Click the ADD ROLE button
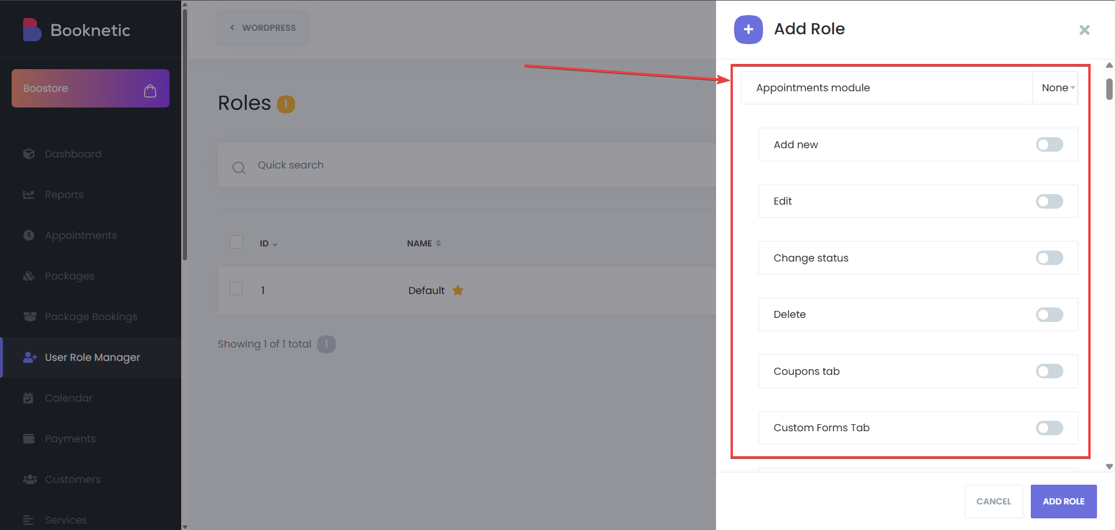The width and height of the screenshot is (1115, 530). pyautogui.click(x=1063, y=502)
